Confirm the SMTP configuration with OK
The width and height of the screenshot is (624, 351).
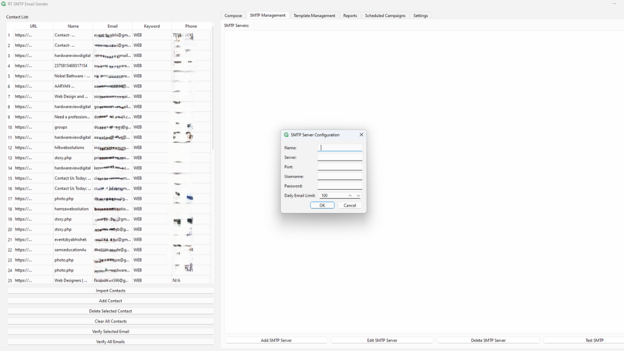[x=322, y=205]
